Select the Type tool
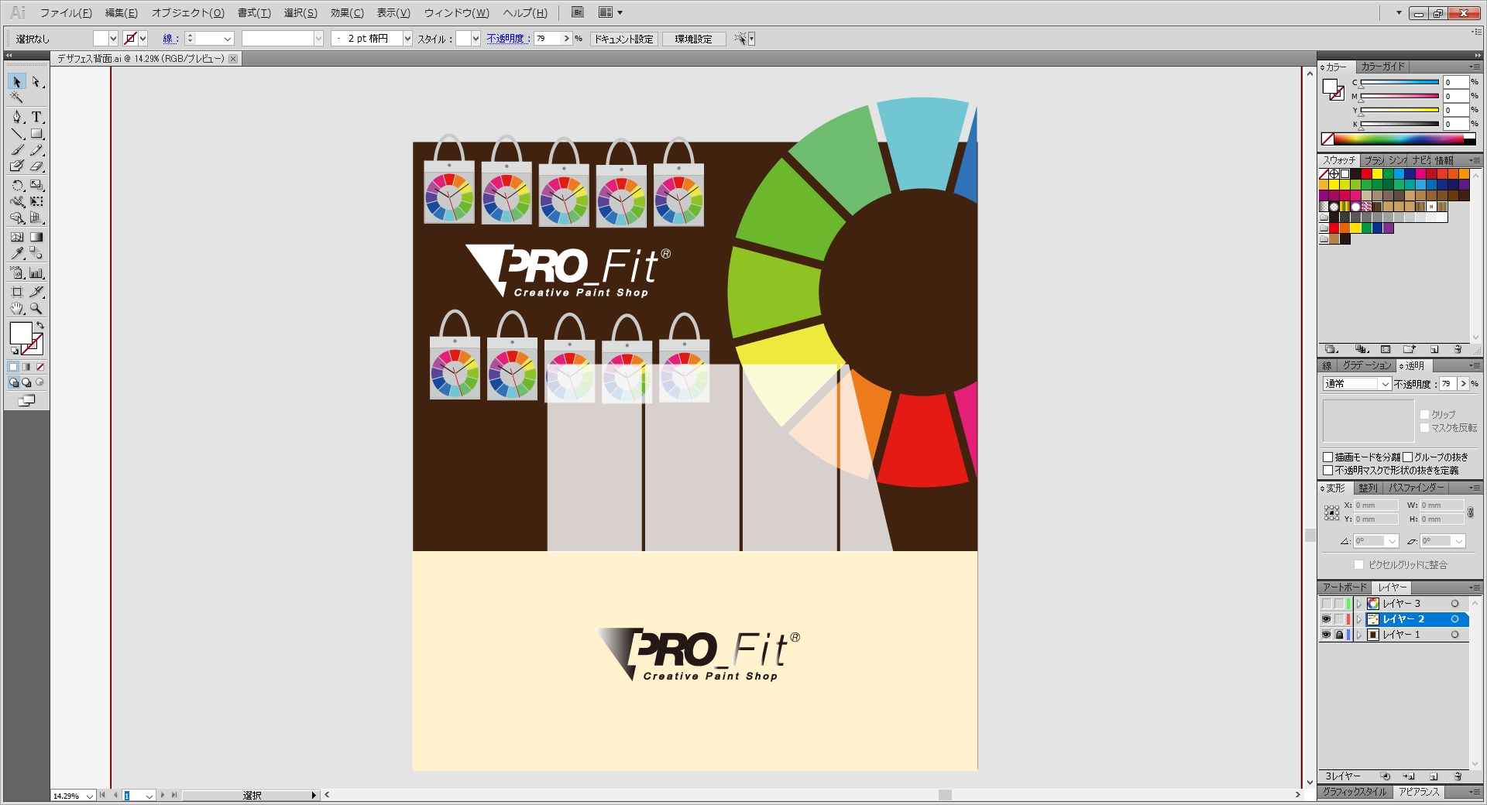Viewport: 1487px width, 805px height. click(36, 117)
